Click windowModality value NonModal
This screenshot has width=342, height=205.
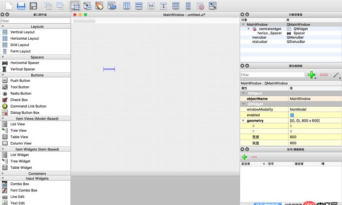[315, 109]
